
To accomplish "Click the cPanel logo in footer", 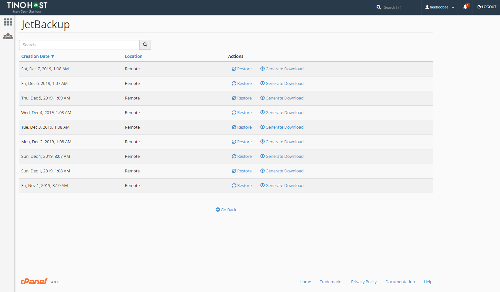I will 34,281.
